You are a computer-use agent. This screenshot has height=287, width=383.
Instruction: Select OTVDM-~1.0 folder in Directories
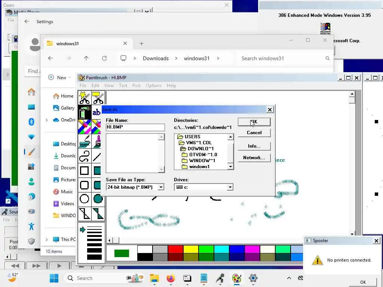[200, 154]
